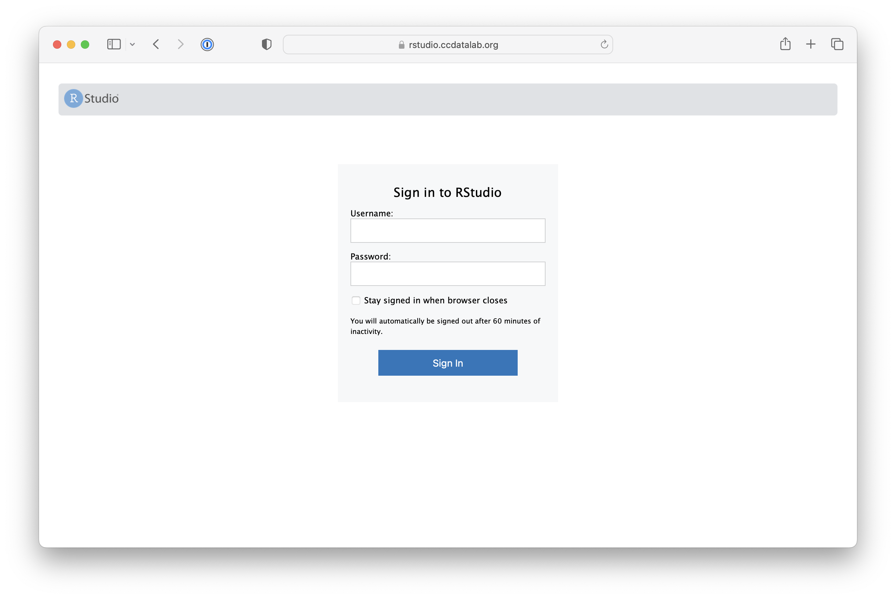Navigate back using the back arrow
The image size is (896, 599).
pyautogui.click(x=156, y=44)
